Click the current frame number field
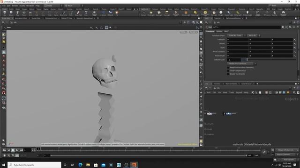The image size is (300, 168). coord(27,150)
